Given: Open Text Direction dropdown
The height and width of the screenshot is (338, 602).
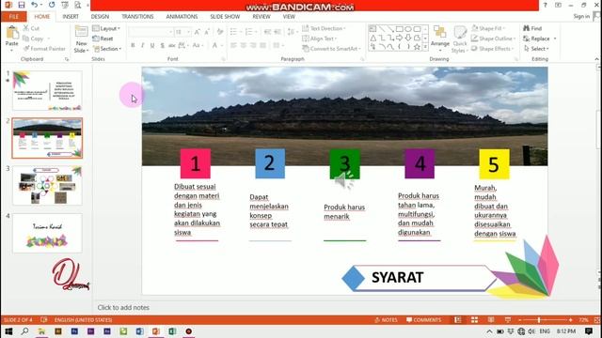Looking at the screenshot, I should (324, 28).
